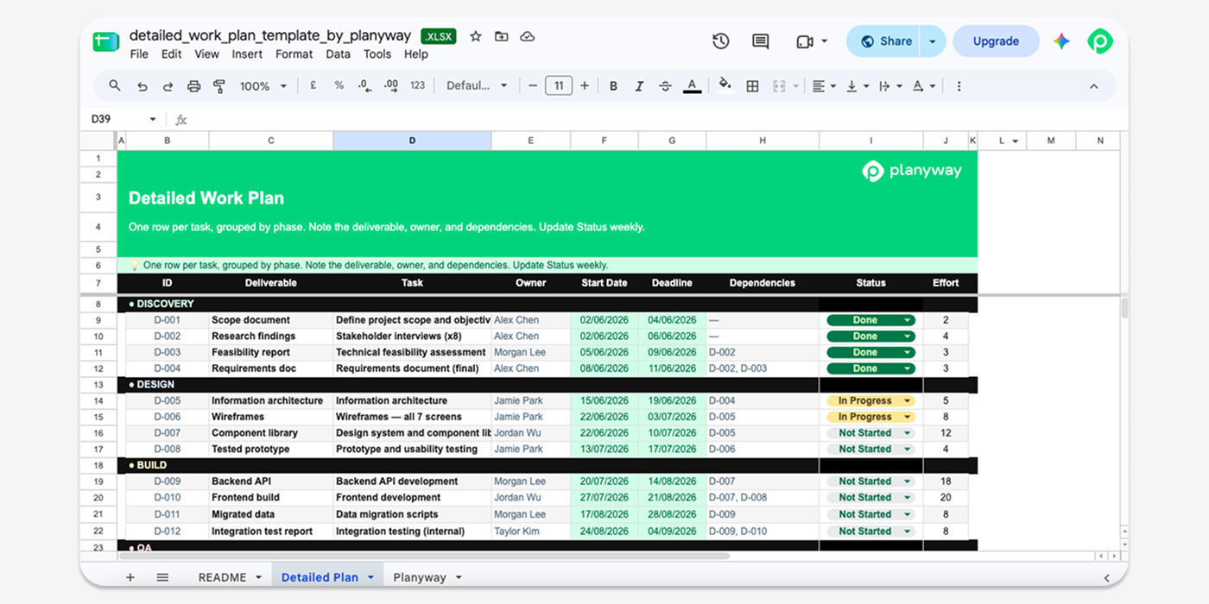Screen dimensions: 1209x604
Task: Format cell as percent
Action: tap(339, 85)
